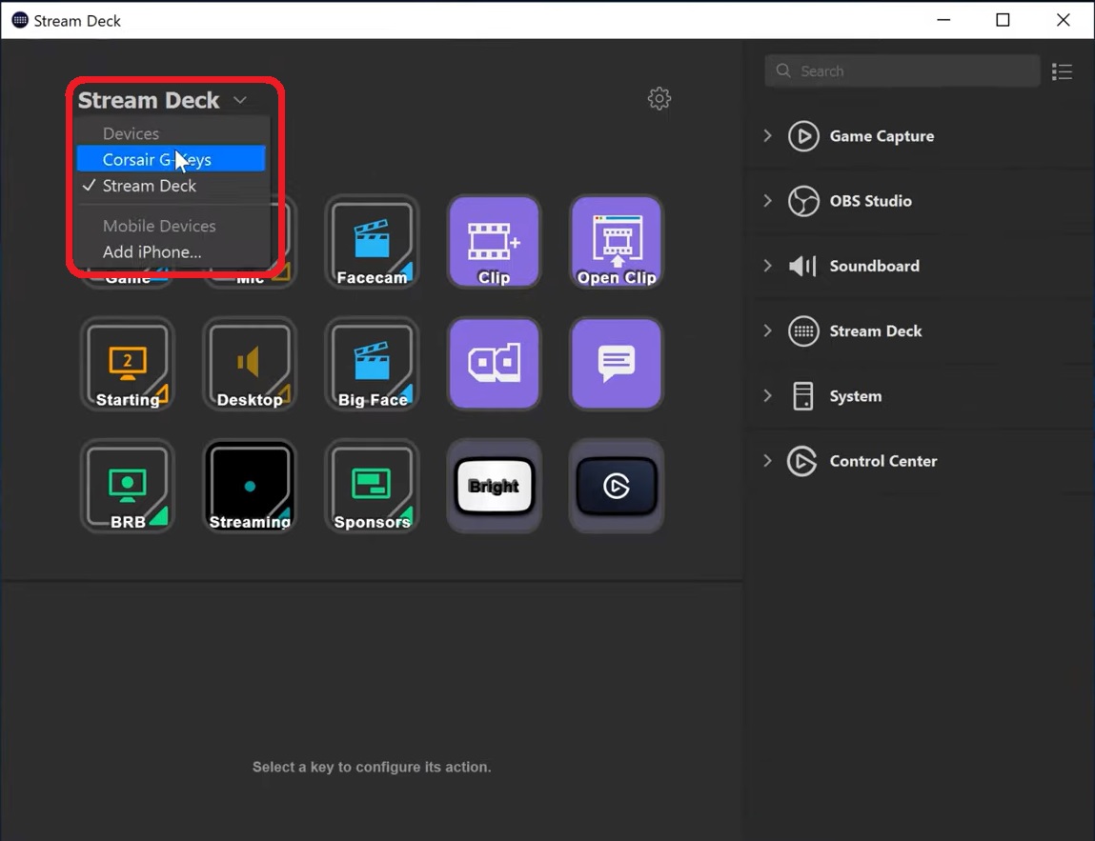The width and height of the screenshot is (1095, 841).
Task: Open the Stream Deck settings gear
Action: pos(659,98)
